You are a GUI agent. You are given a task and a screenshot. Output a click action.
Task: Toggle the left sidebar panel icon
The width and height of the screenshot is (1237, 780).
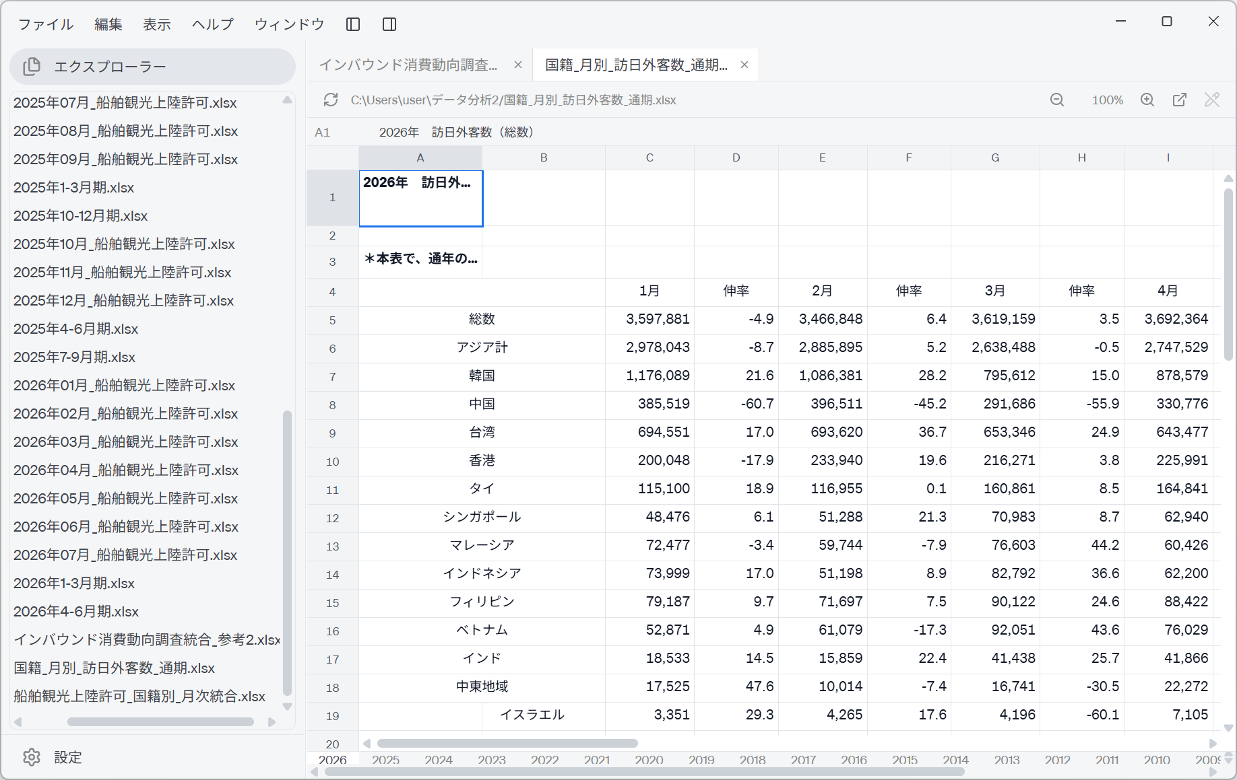353,24
